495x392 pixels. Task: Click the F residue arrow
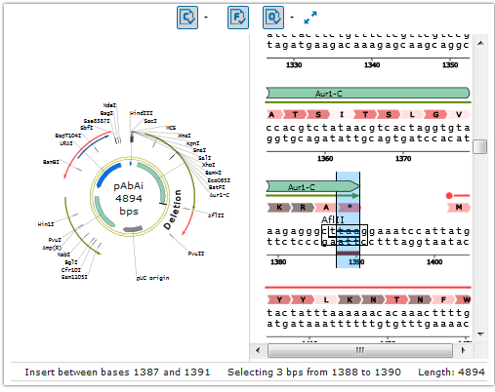[x=443, y=299]
